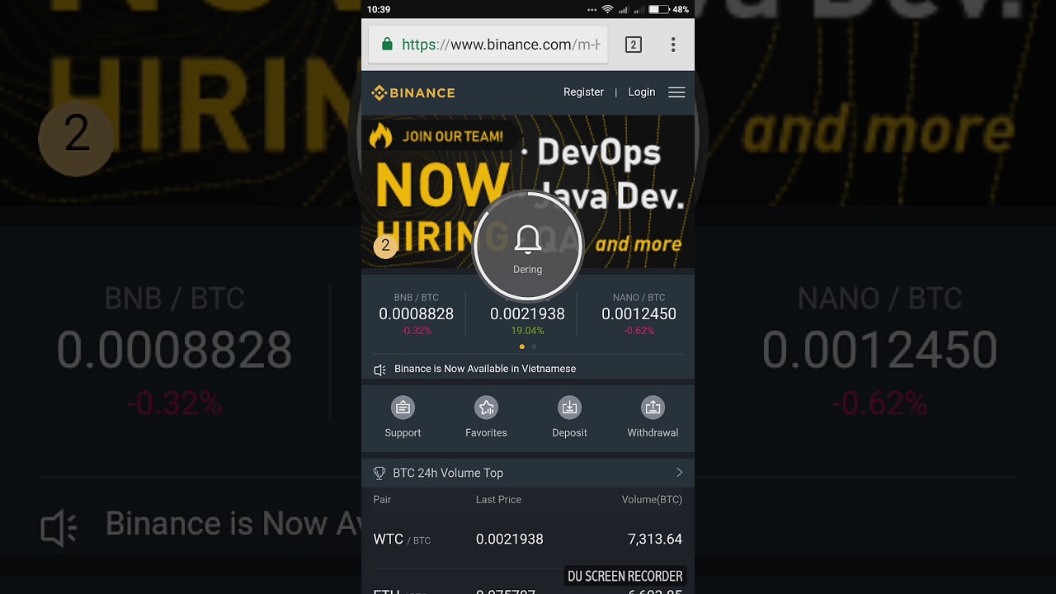This screenshot has width=1056, height=594.
Task: Tap the "10:39" clock in status bar
Action: coord(379,9)
